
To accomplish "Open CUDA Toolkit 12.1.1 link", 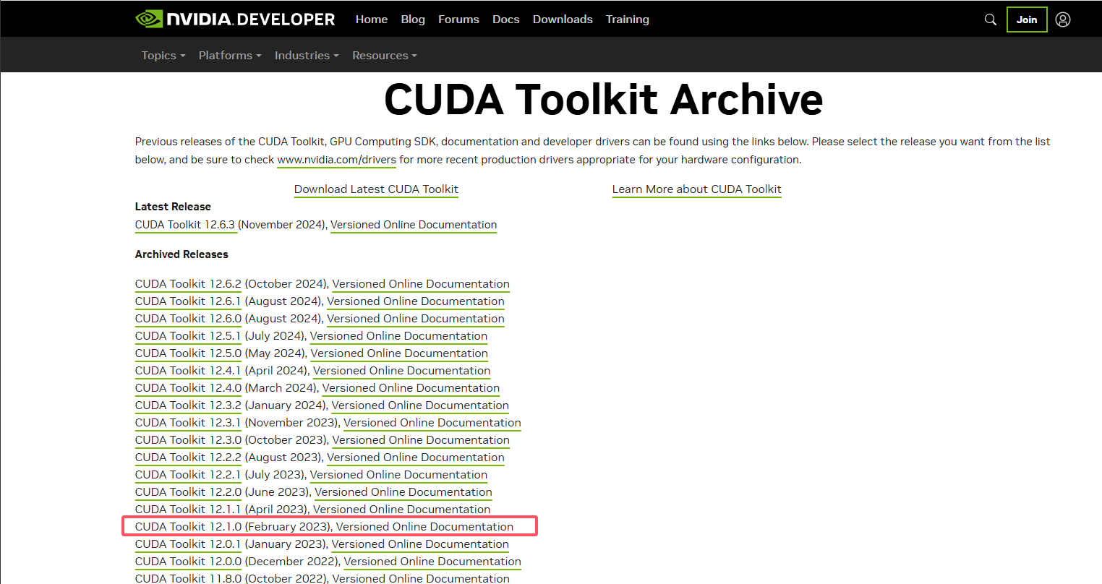I will [x=188, y=510].
